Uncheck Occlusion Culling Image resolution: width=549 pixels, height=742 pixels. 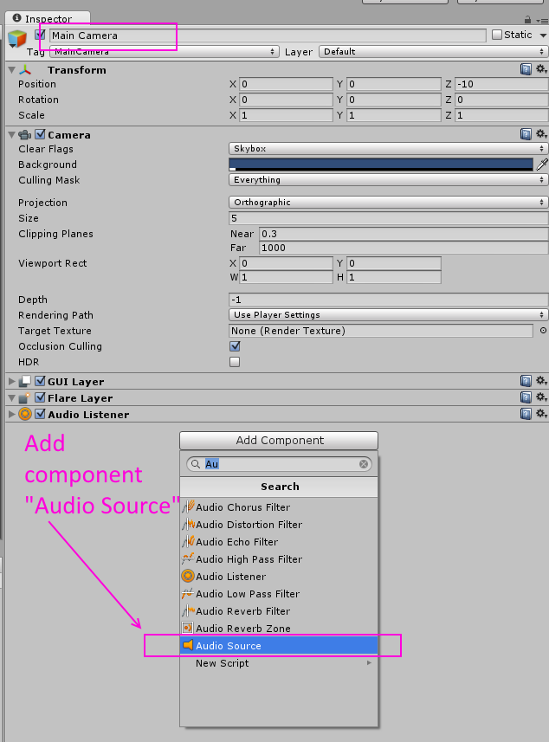(x=235, y=346)
